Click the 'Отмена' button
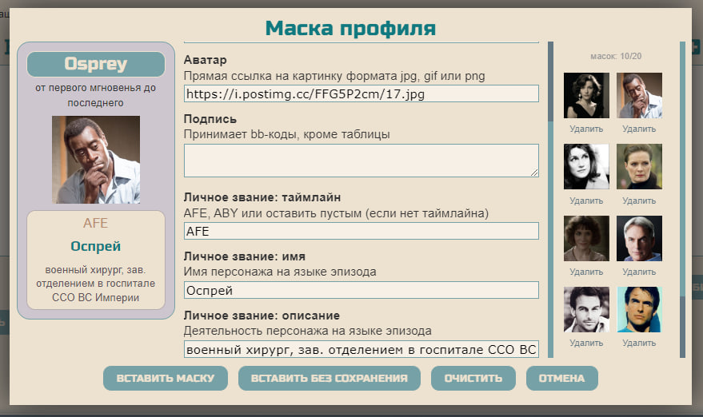This screenshot has height=417, width=703. click(561, 378)
